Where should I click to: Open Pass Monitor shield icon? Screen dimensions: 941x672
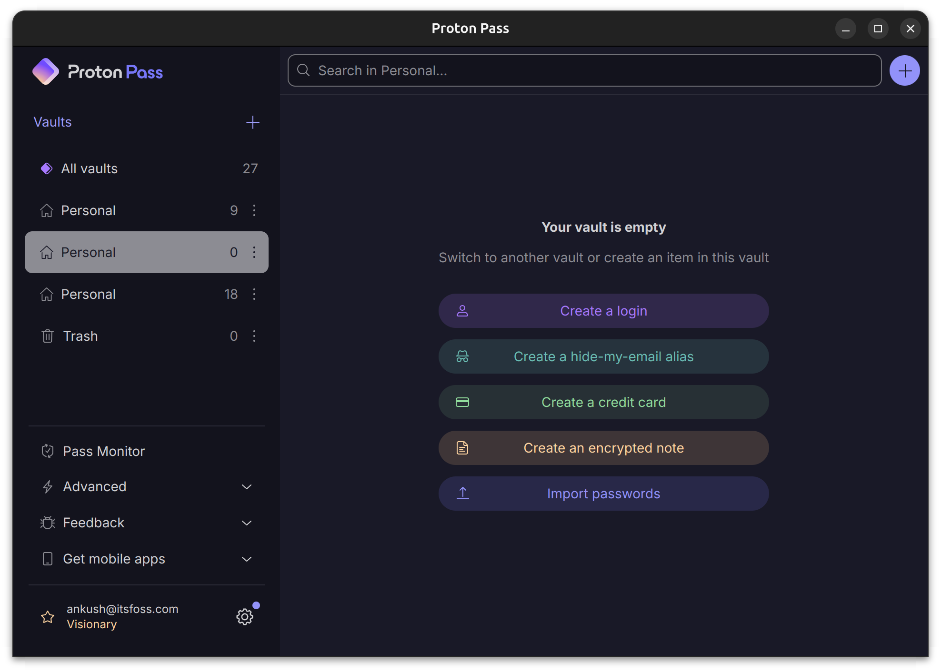[x=47, y=451]
